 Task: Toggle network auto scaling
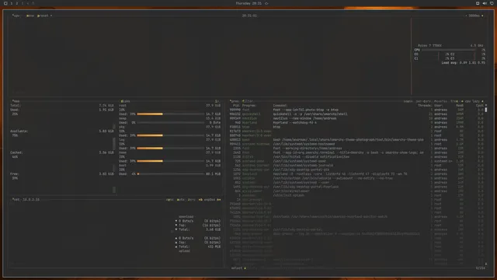pyautogui.click(x=181, y=200)
